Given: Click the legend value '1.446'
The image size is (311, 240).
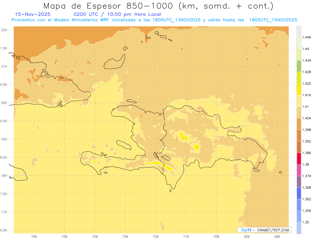Looking at the screenshot, I should [307, 37].
